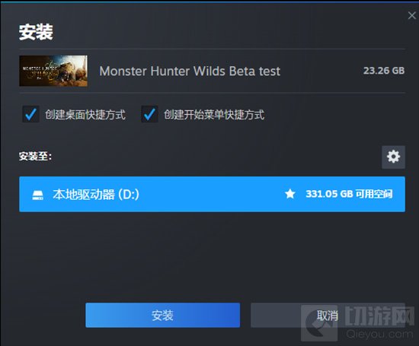The image size is (419, 346).
Task: Click the Monster Hunter Wilds Beta test title
Action: 190,71
